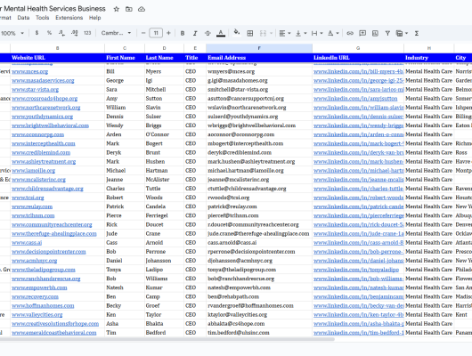Star this spreadsheet document
Image resolution: width=472 pixels, height=356 pixels.
coord(117,9)
